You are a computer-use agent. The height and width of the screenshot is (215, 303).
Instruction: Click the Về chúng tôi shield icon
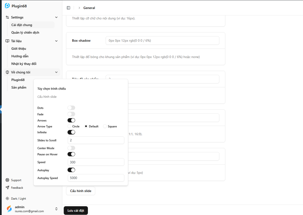8,72
